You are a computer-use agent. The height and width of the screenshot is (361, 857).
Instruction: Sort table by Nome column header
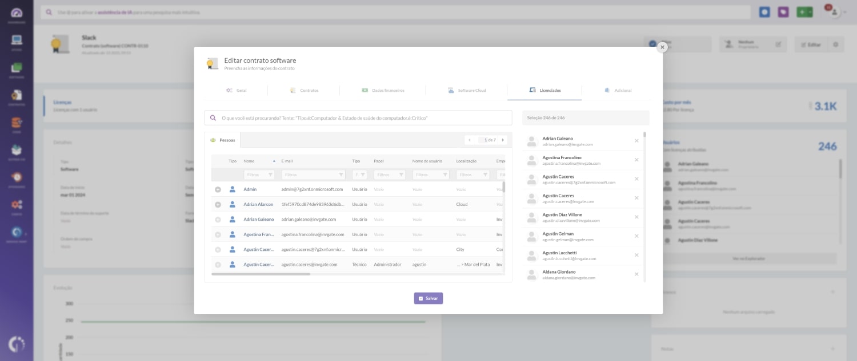coord(249,161)
